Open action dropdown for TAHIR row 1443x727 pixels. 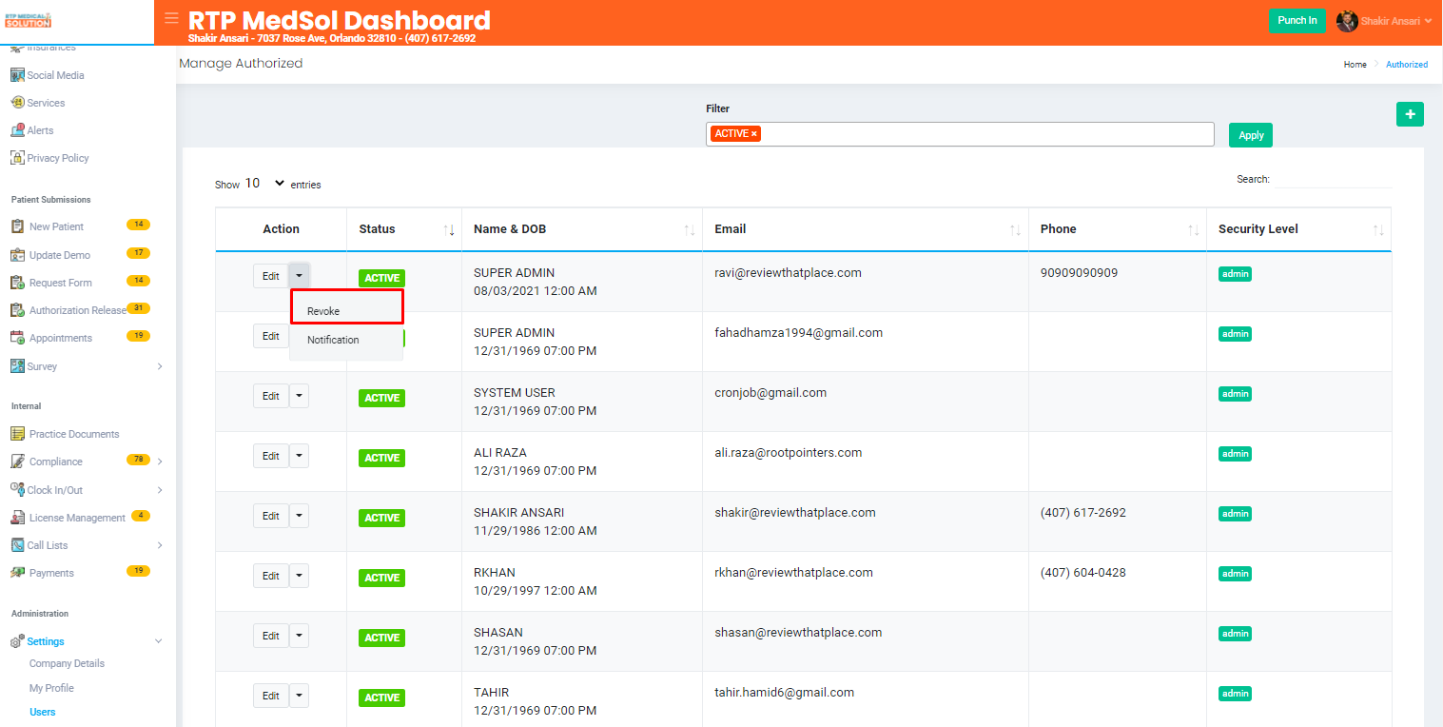pos(299,696)
